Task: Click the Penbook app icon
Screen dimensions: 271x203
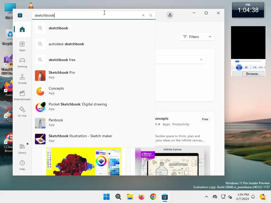Action: pyautogui.click(x=40, y=123)
